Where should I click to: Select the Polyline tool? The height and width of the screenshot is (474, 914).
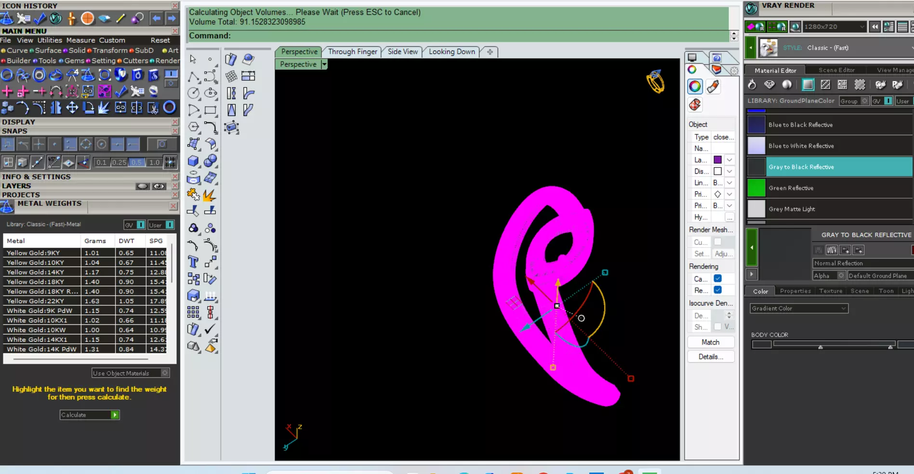click(x=193, y=77)
